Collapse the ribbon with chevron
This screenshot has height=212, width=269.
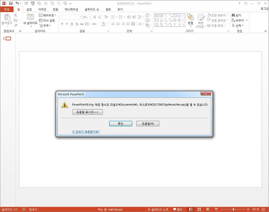pyautogui.click(x=265, y=31)
